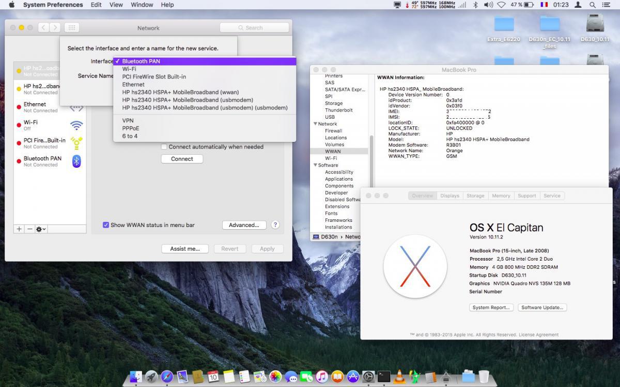The width and height of the screenshot is (620, 387).
Task: Open Wi-Fi status in menu bar
Action: pos(501,5)
